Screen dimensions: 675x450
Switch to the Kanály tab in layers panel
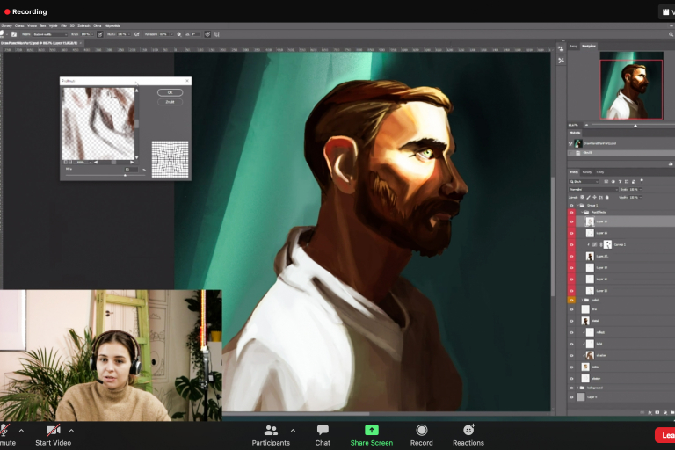pos(587,172)
